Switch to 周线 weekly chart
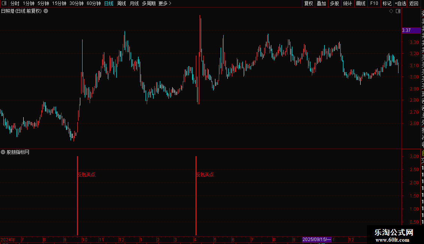424x244 pixels. click(122, 3)
